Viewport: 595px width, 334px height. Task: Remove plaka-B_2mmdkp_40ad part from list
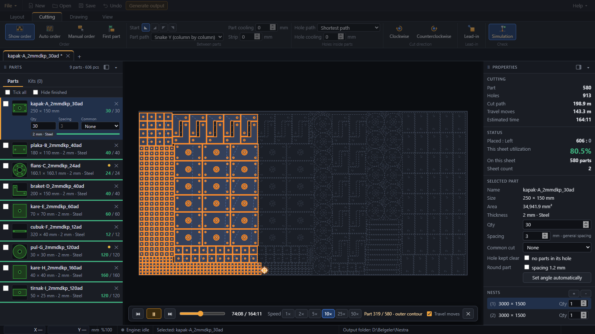pos(116,145)
